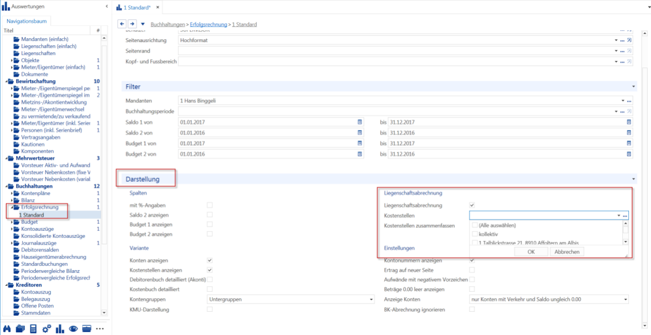Follow the Erfolgsrechnung breadcrumb link

click(209, 25)
